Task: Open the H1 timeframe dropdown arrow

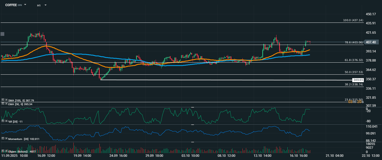Action: [x=45, y=5]
